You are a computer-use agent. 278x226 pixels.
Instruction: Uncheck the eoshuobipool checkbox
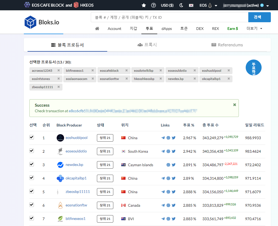point(32,137)
